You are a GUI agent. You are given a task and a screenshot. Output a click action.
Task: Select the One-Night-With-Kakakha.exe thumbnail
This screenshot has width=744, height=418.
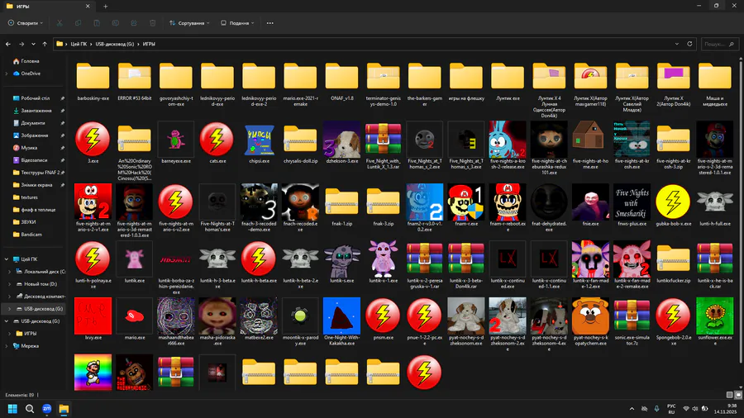[341, 316]
